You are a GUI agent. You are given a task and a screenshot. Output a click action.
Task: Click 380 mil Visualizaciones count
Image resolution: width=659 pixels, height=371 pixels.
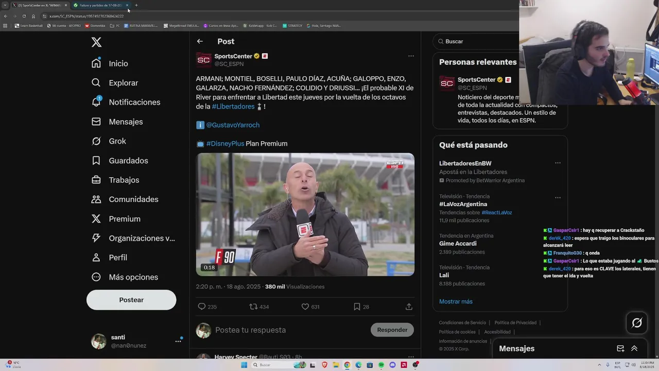click(x=294, y=286)
